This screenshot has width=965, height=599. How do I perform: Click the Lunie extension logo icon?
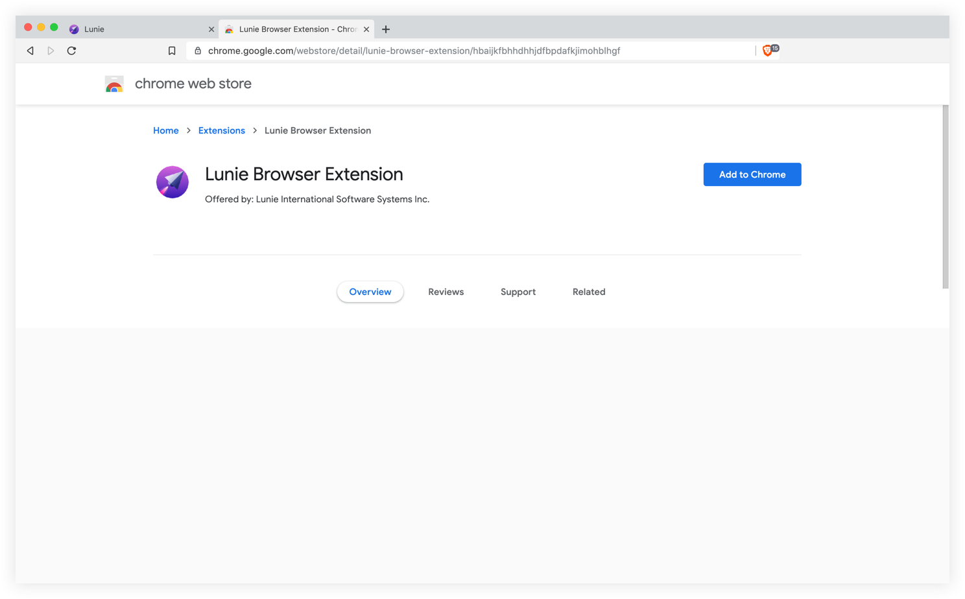click(x=173, y=182)
